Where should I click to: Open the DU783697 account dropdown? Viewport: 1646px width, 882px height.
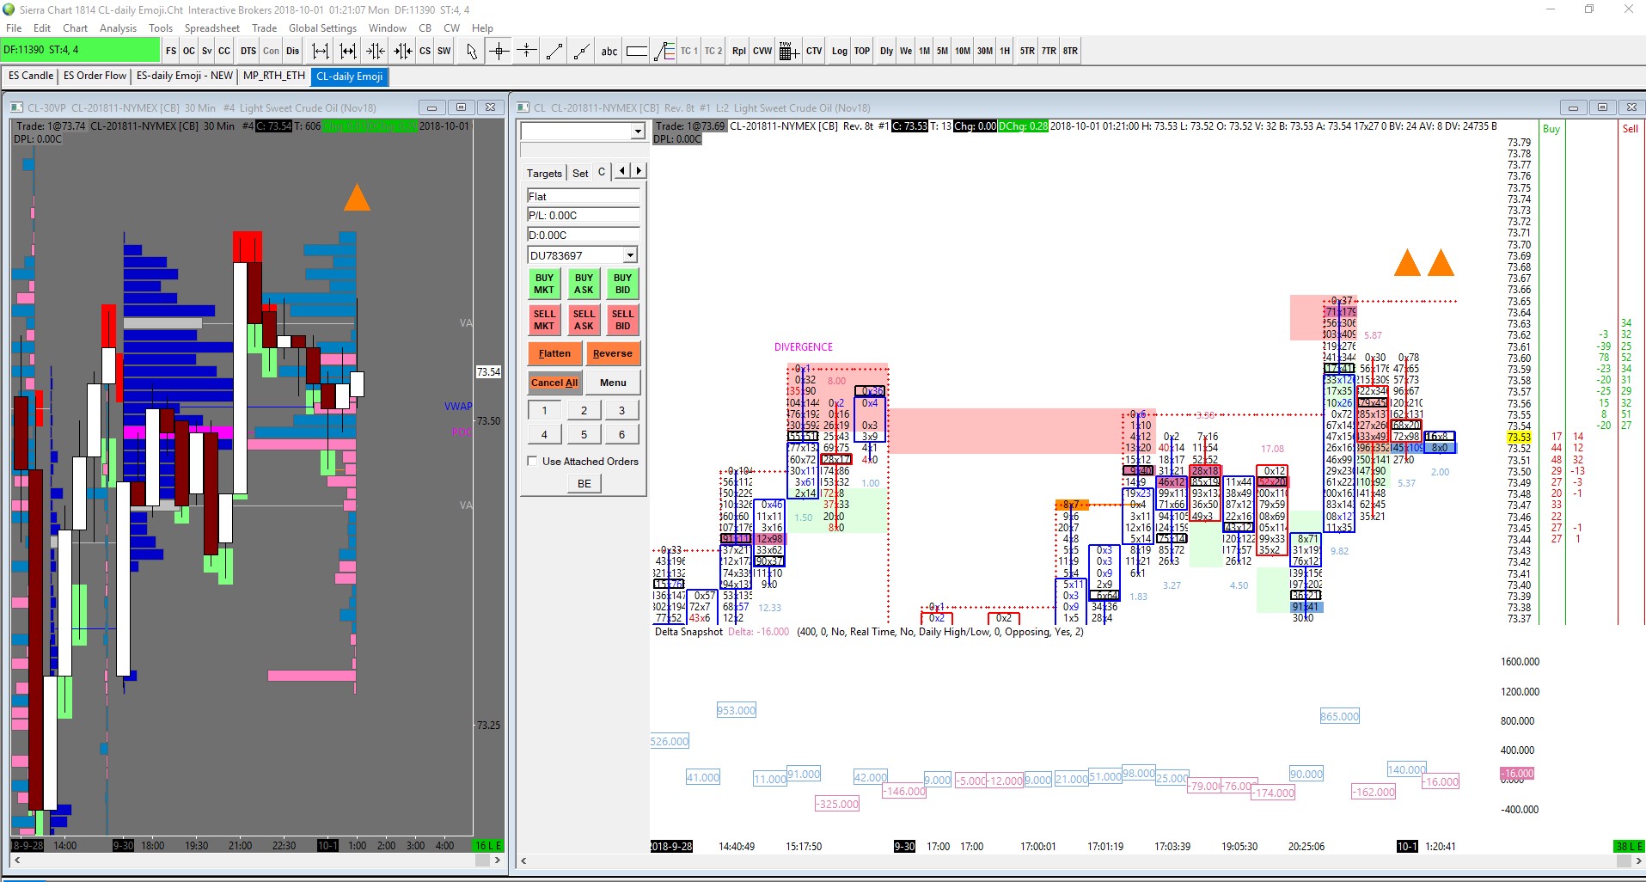(x=630, y=254)
